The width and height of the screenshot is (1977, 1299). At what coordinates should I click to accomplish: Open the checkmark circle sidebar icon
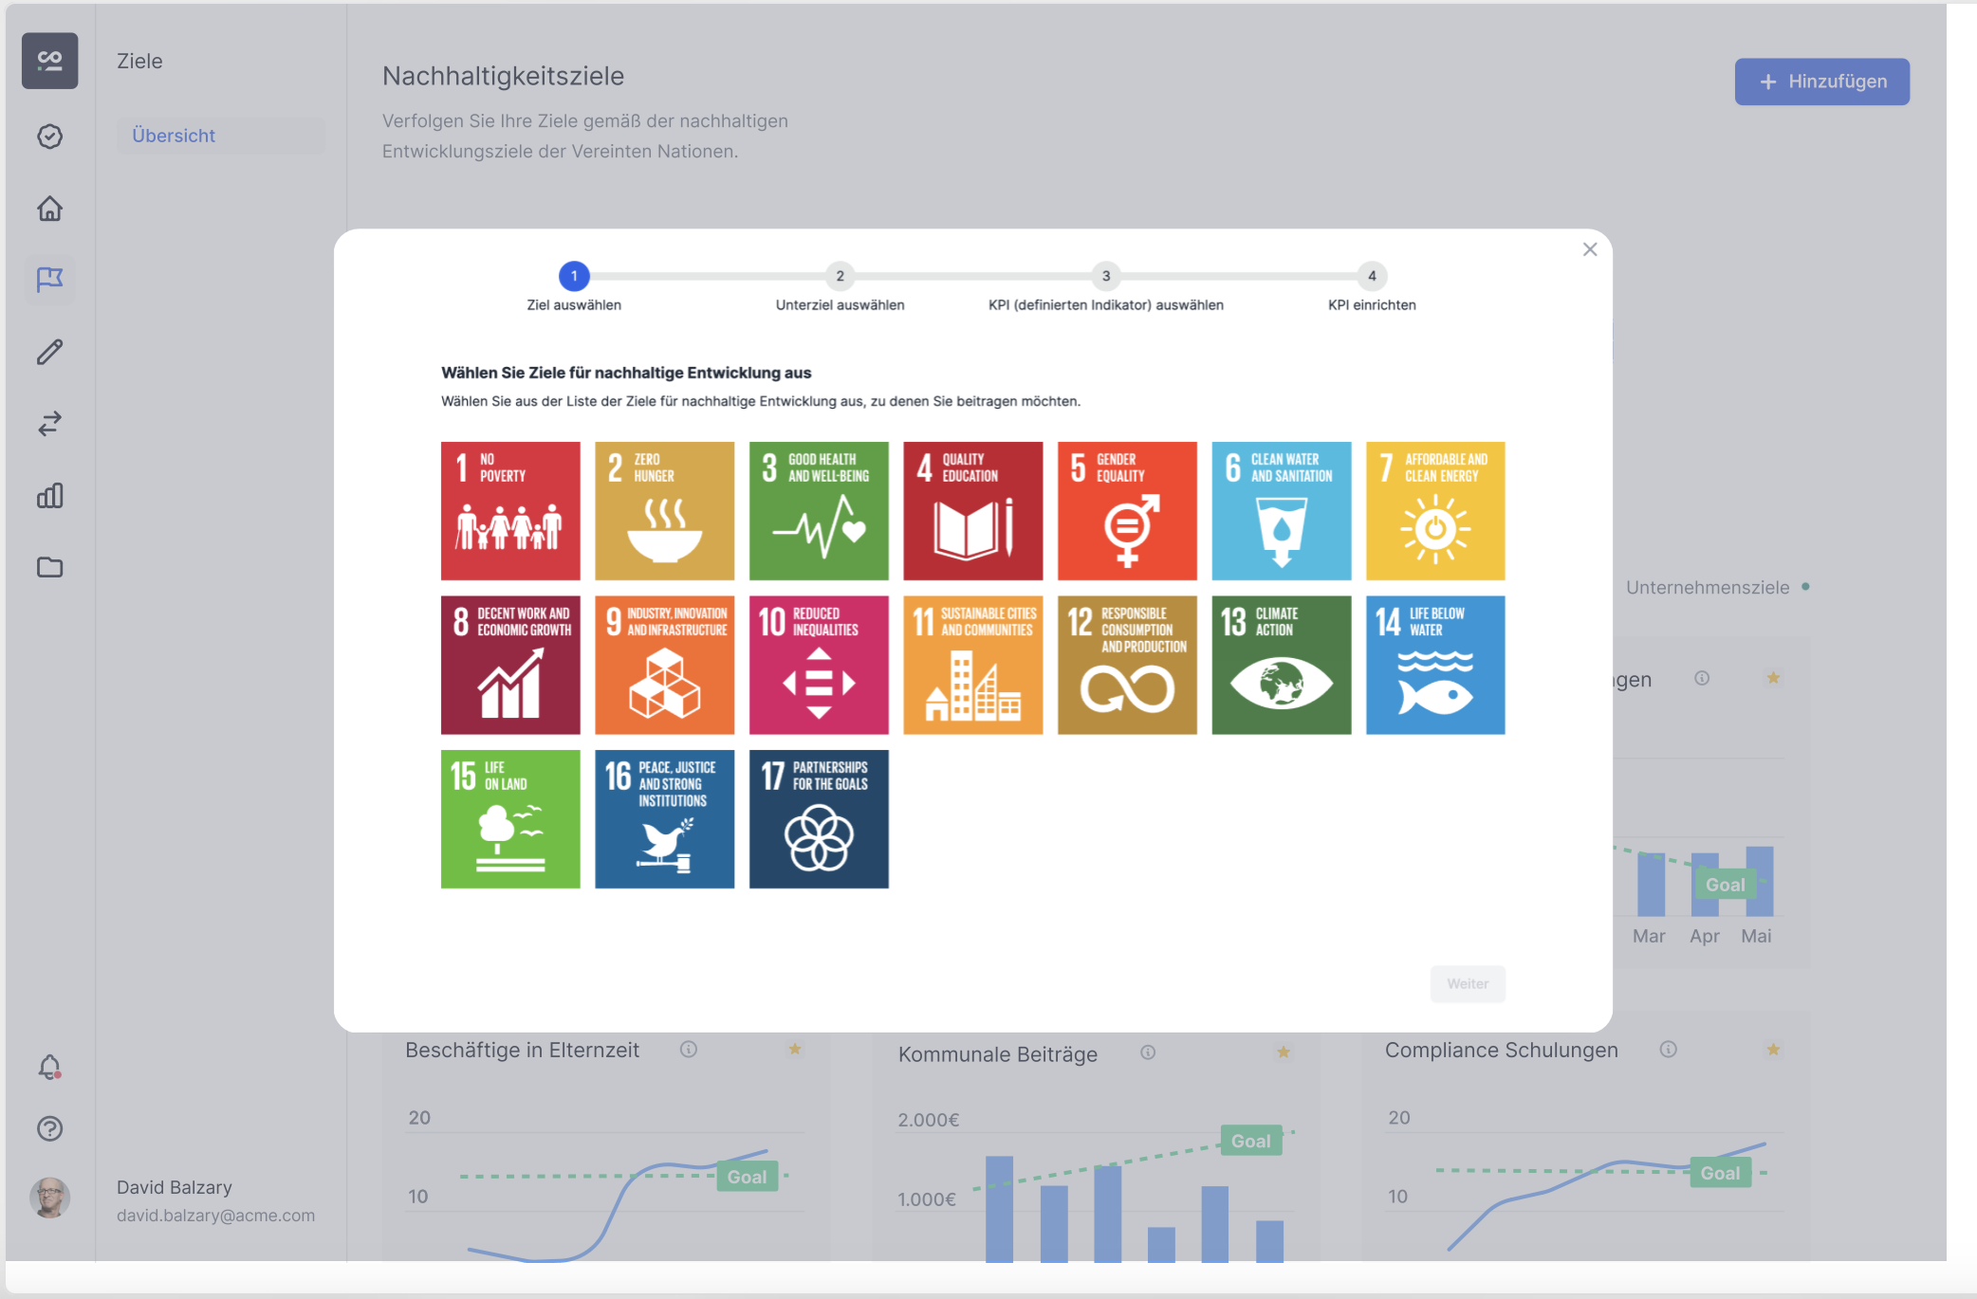coord(50,137)
